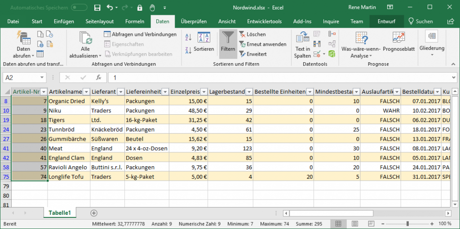Image resolution: width=460 pixels, height=229 pixels.
Task: Toggle Automatisches Speichern switch
Action: pyautogui.click(x=79, y=8)
